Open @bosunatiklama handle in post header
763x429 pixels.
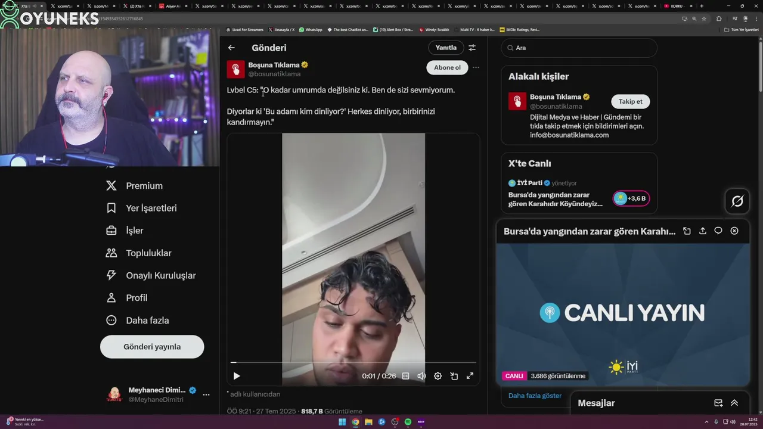274,74
